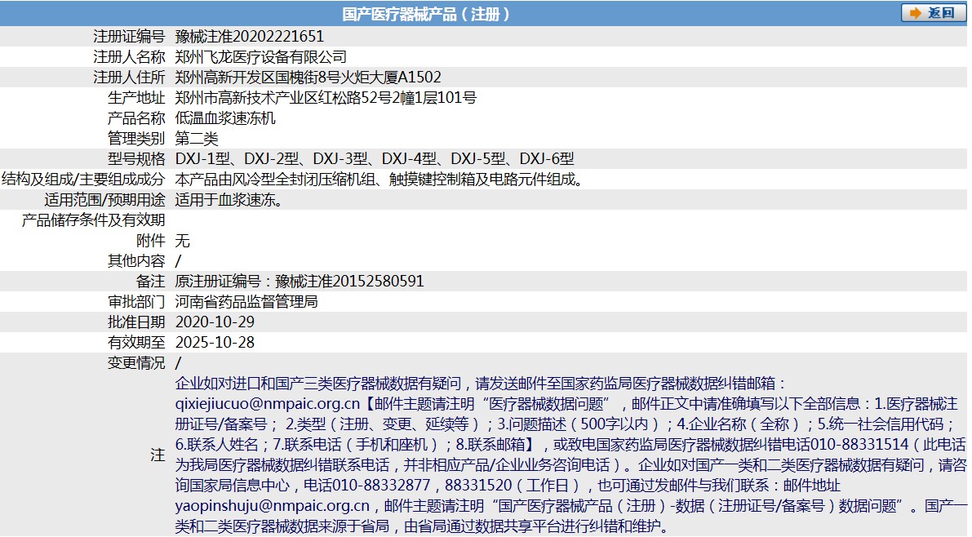The width and height of the screenshot is (972, 537).
Task: Click the 其他内容 label
Action: (136, 262)
